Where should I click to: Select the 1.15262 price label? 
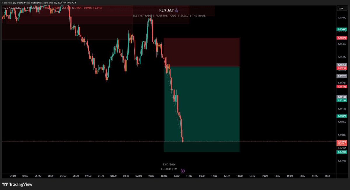(342, 65)
